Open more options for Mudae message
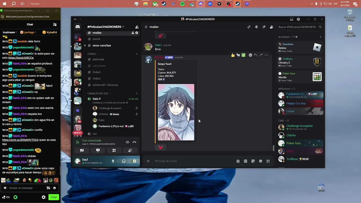 coord(266,55)
